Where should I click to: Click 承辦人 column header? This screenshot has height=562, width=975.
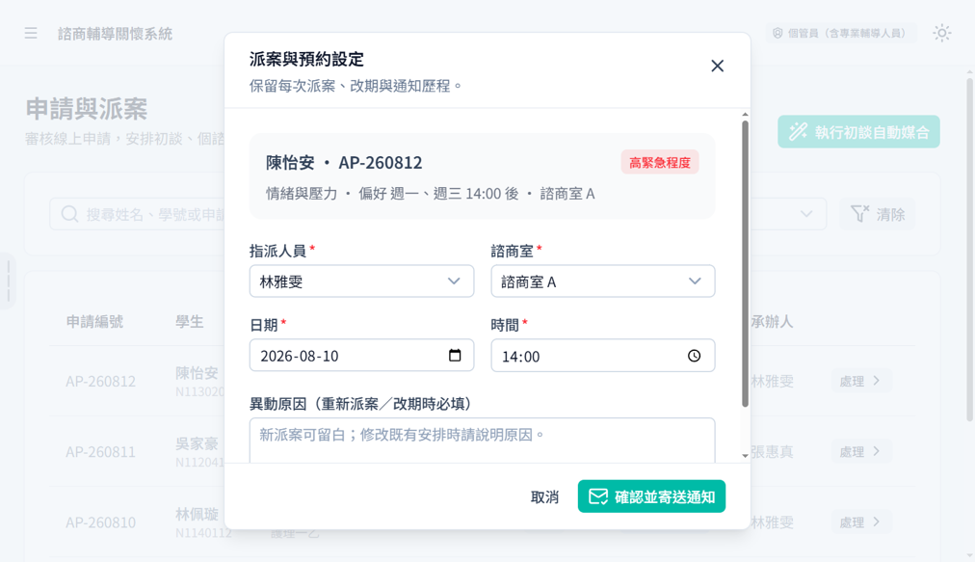point(772,322)
